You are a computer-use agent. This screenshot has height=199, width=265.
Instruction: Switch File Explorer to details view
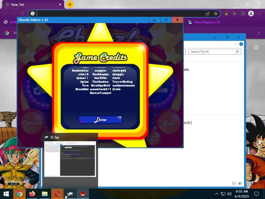[x=234, y=183]
